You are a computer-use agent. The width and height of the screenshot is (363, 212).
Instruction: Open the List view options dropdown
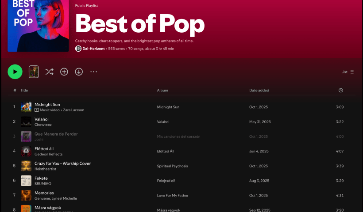coord(348,72)
